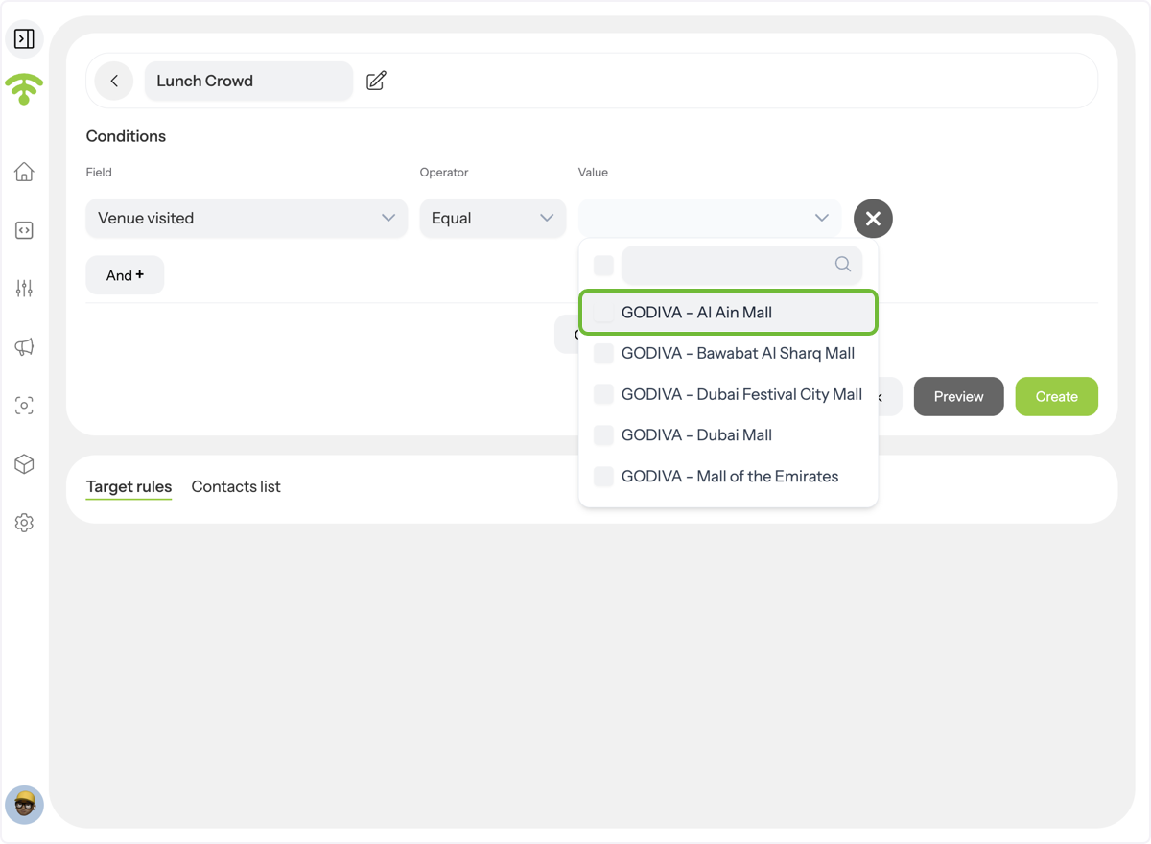Select GODIVA - Mall of the Emirates text
This screenshot has height=844, width=1151.
730,477
